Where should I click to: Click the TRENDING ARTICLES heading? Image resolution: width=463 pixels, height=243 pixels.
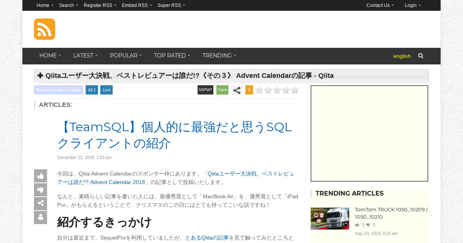tap(350, 193)
